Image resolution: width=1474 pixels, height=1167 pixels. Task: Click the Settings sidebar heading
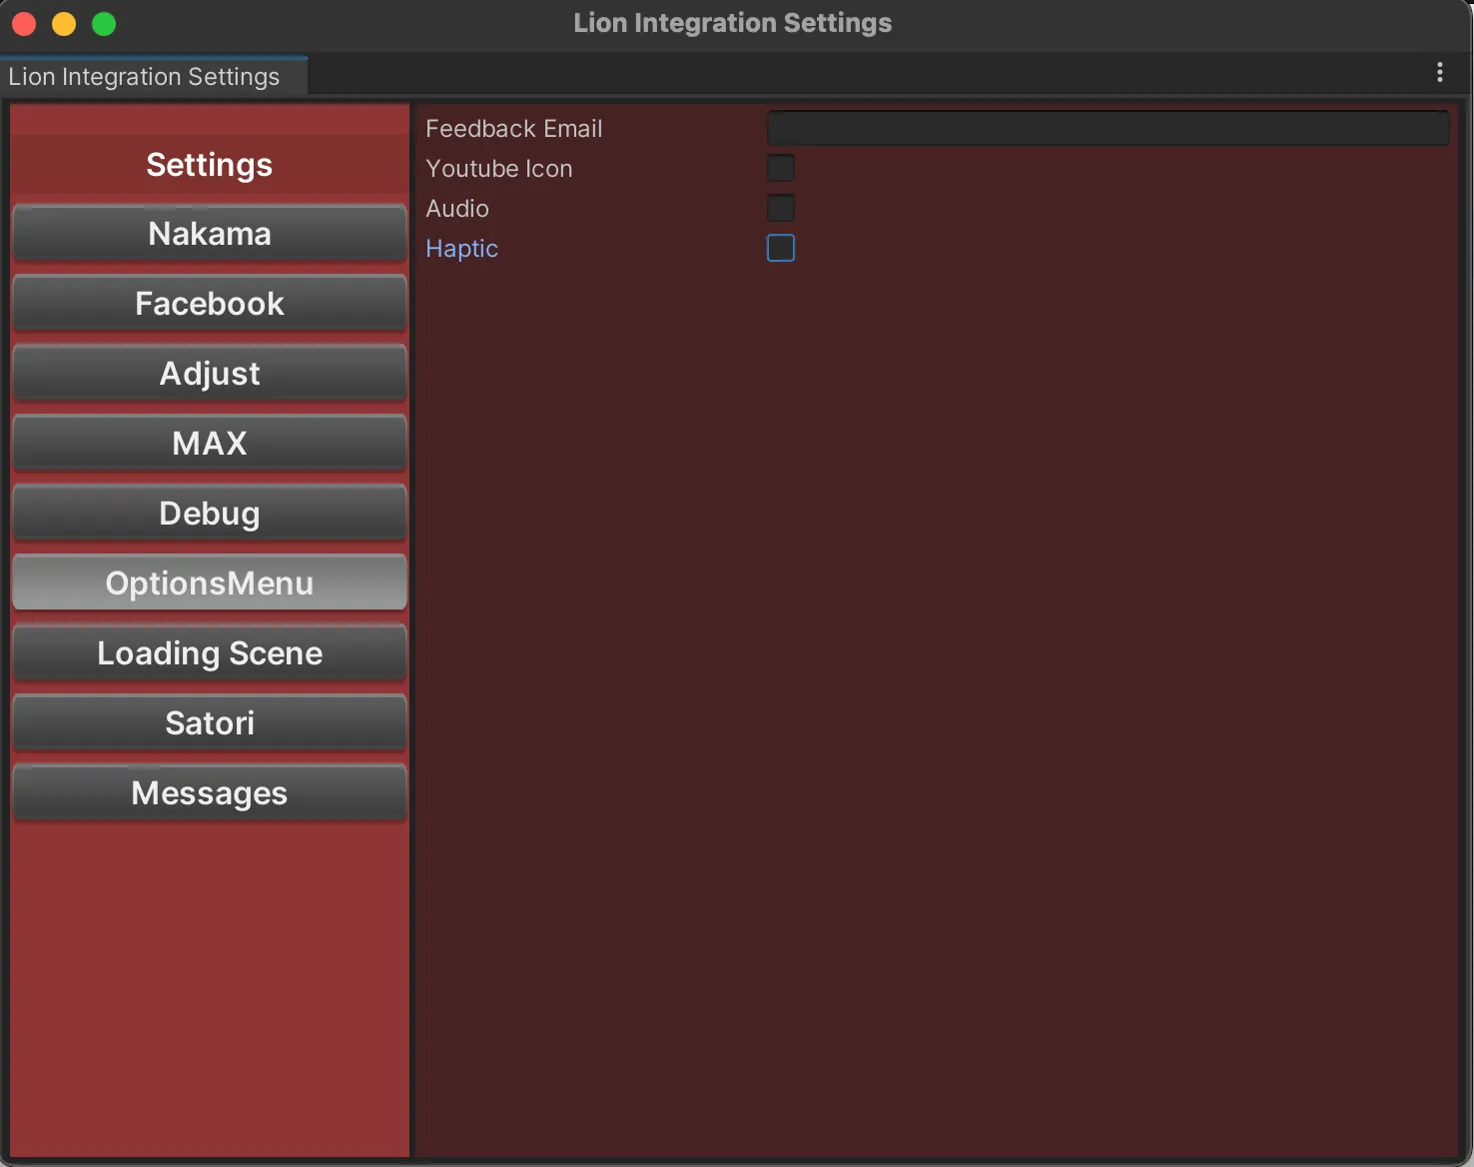pyautogui.click(x=210, y=165)
